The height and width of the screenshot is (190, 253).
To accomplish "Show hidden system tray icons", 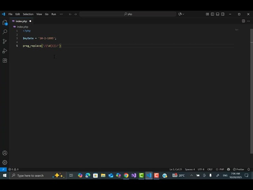I will [191, 175].
